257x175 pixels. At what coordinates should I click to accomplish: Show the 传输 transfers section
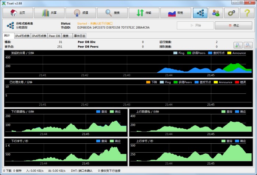coord(144,13)
